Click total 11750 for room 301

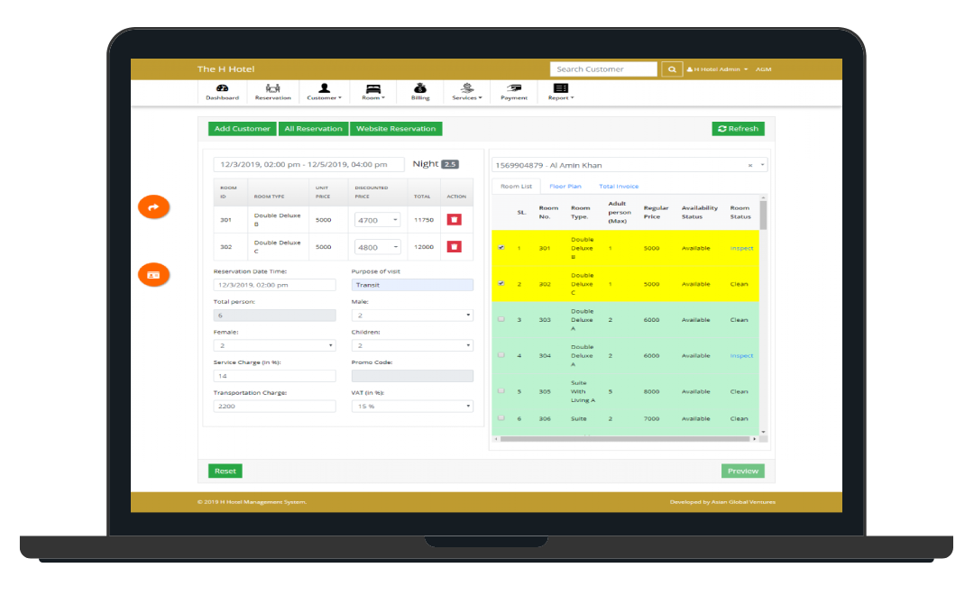(424, 220)
